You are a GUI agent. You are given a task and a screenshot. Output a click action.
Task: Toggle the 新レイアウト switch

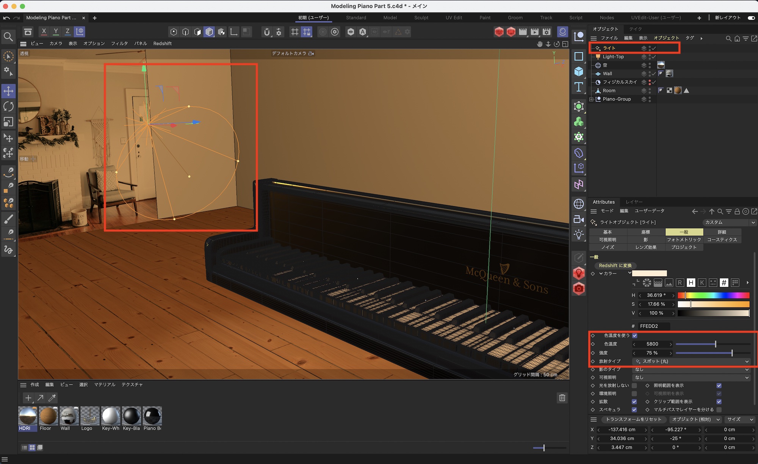tap(751, 18)
